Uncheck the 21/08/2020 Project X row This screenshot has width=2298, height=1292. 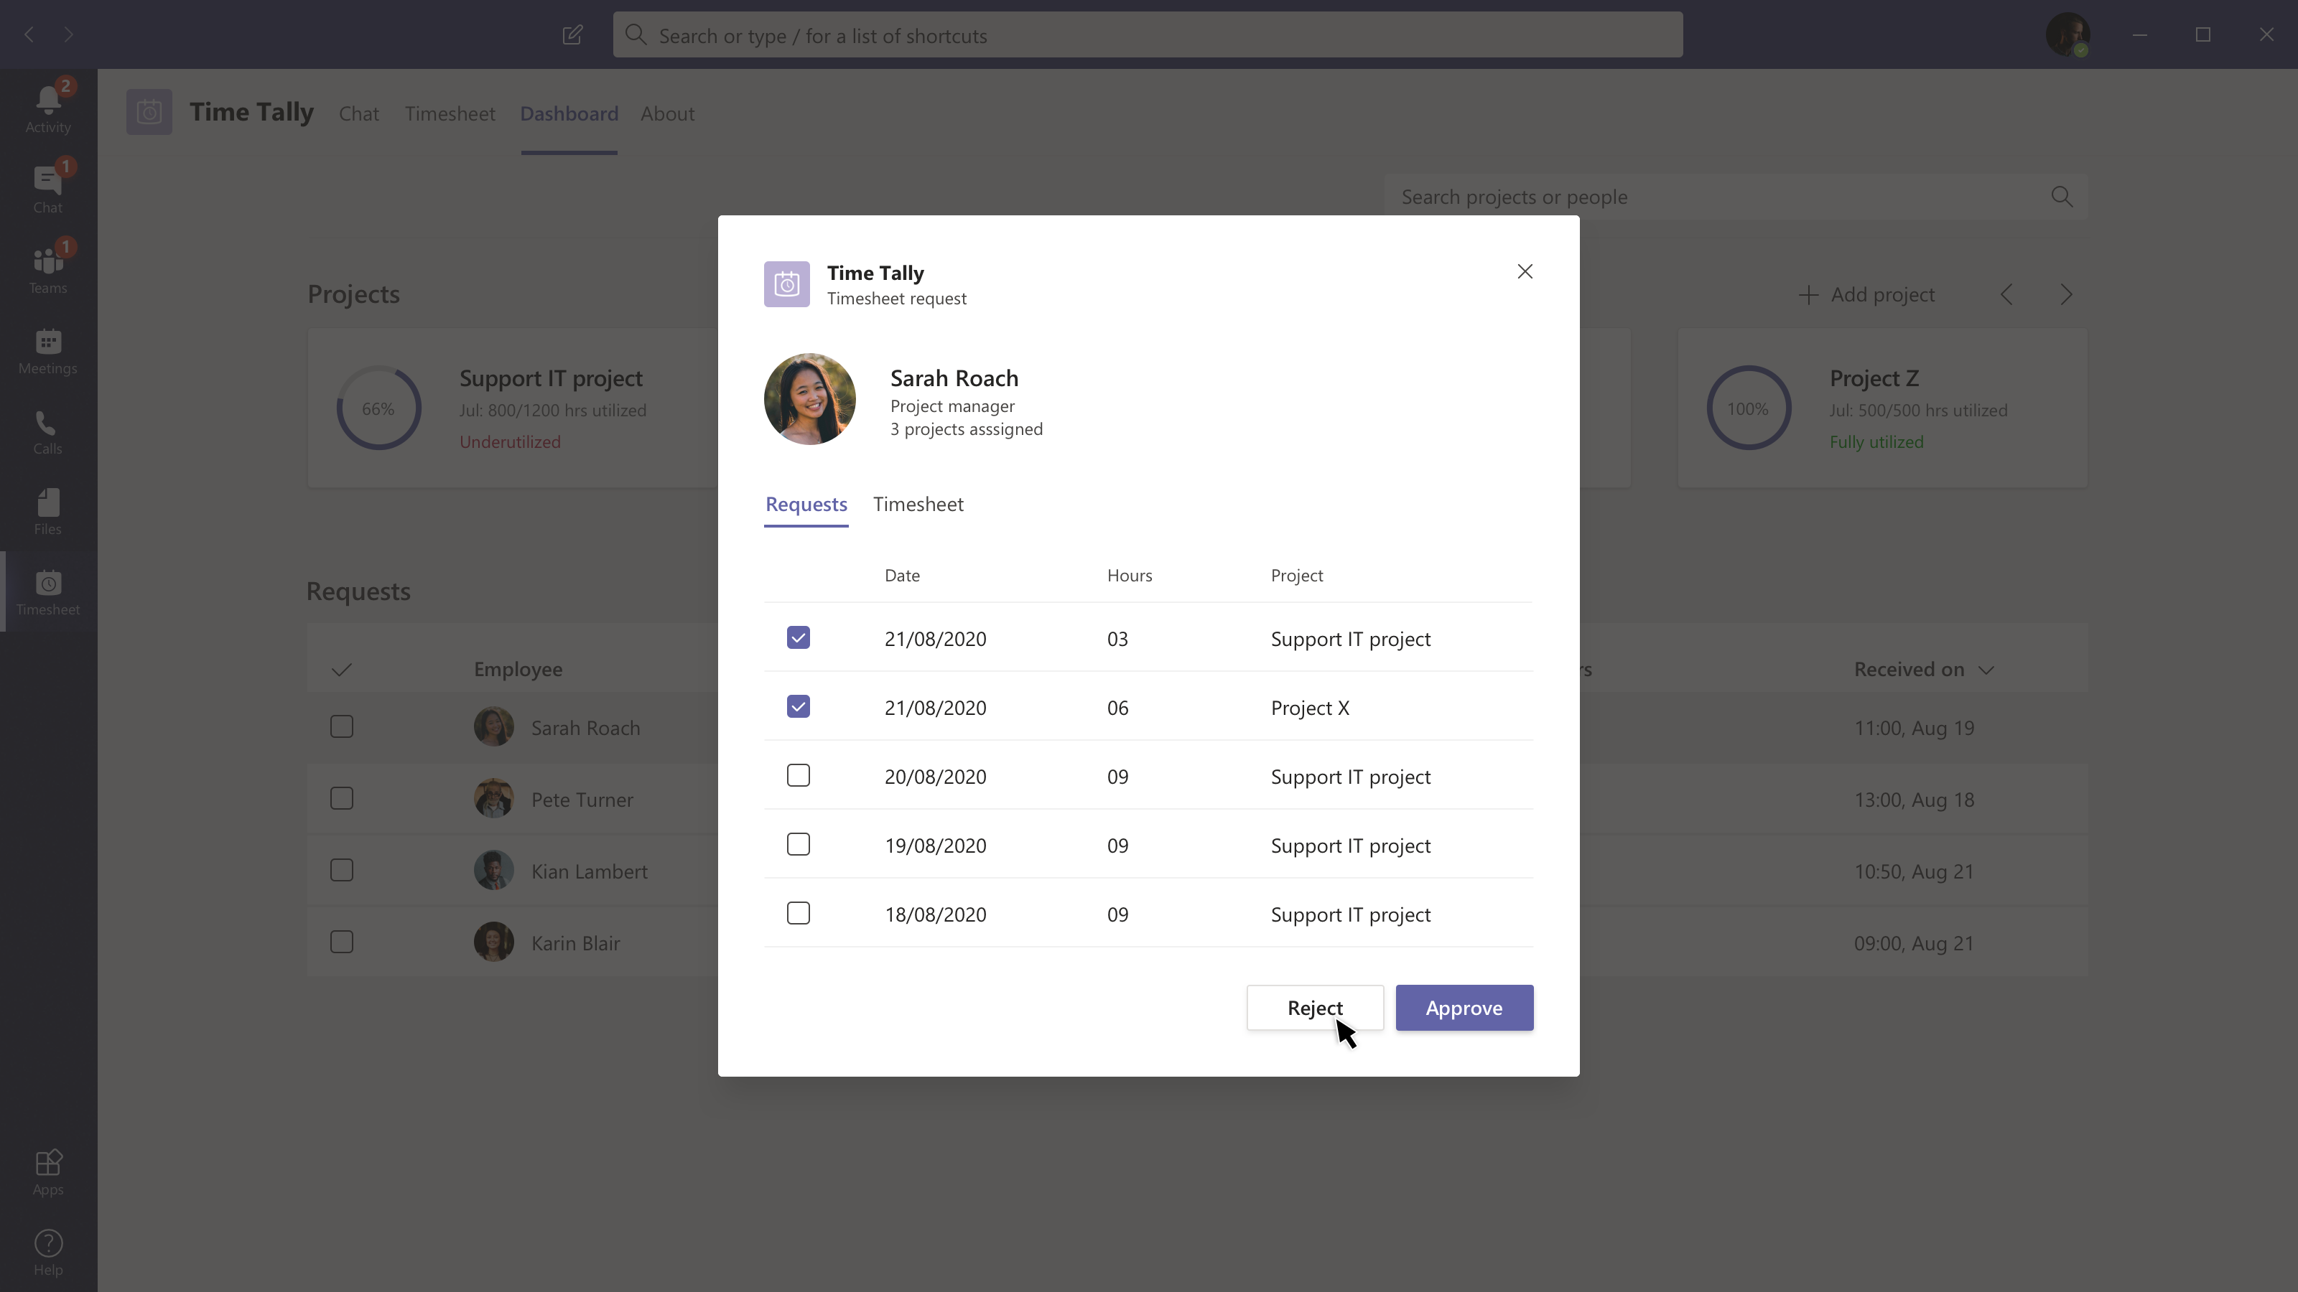pos(799,707)
